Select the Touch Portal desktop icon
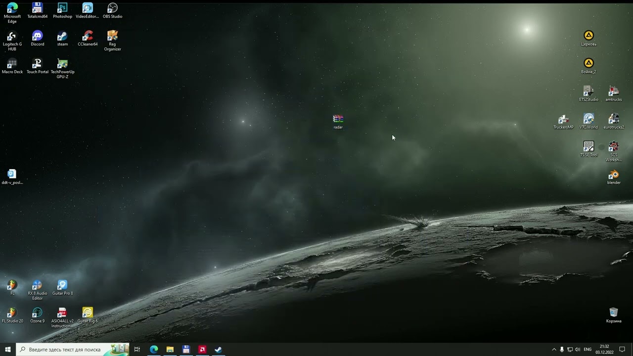This screenshot has height=356, width=633. [38, 66]
